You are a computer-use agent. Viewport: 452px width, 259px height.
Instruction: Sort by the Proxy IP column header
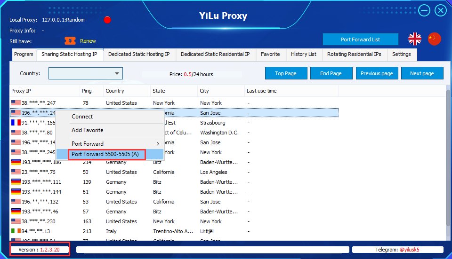45,91
